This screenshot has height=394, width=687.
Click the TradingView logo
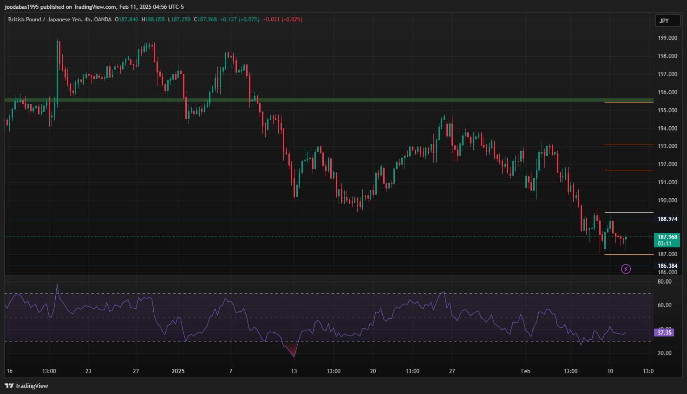[26, 386]
